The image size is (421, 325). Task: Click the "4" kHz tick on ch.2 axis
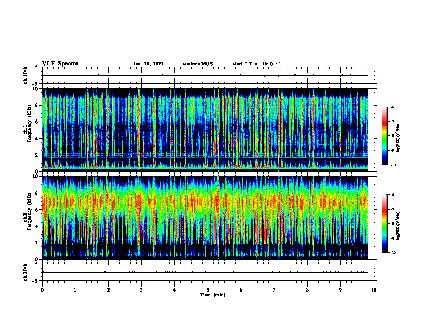pyautogui.click(x=37, y=226)
